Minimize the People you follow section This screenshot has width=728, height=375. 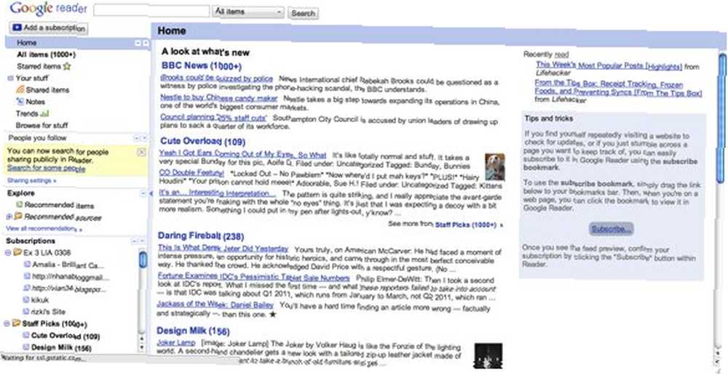click(137, 138)
